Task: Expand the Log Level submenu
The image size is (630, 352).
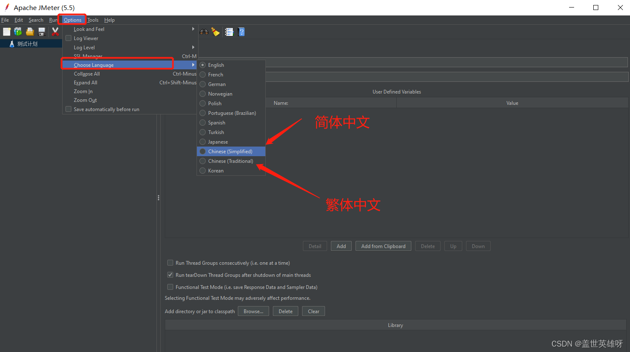Action: pos(130,47)
